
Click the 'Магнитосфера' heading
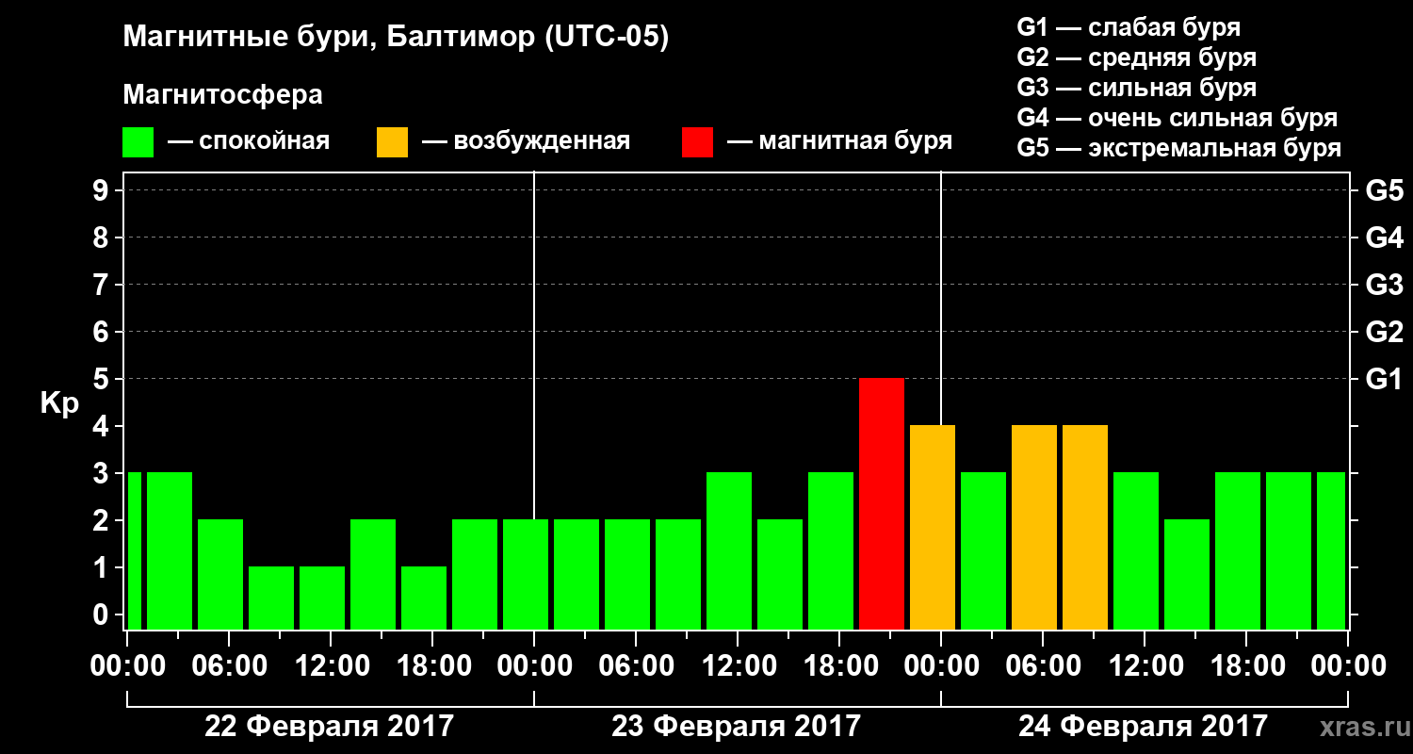pos(223,95)
